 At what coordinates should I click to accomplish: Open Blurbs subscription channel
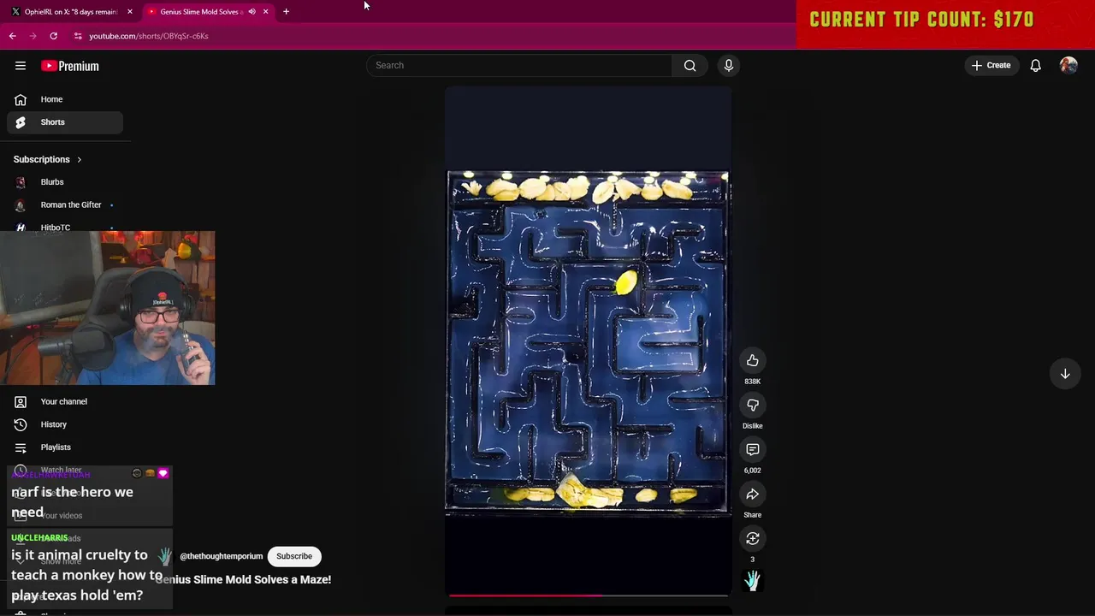(65, 182)
